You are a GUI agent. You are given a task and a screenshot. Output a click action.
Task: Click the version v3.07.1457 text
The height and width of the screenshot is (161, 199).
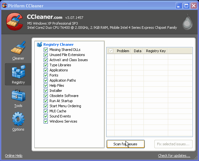pos(74,18)
